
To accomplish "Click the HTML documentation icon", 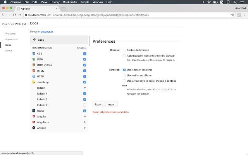I will [x=34, y=71].
